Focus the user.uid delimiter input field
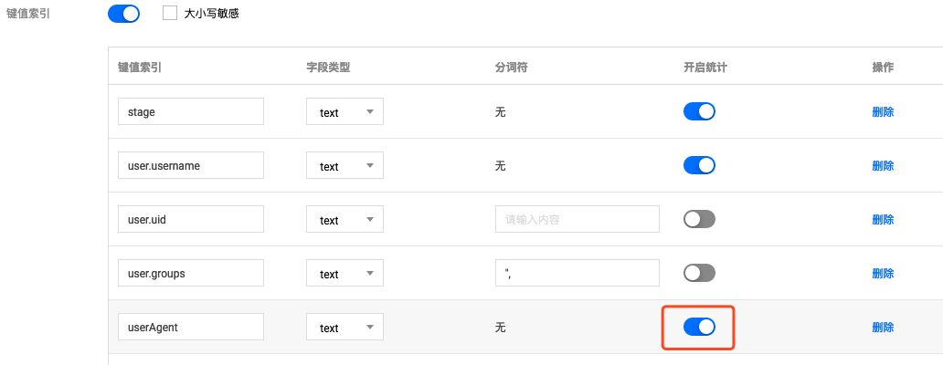This screenshot has width=943, height=365. point(577,219)
